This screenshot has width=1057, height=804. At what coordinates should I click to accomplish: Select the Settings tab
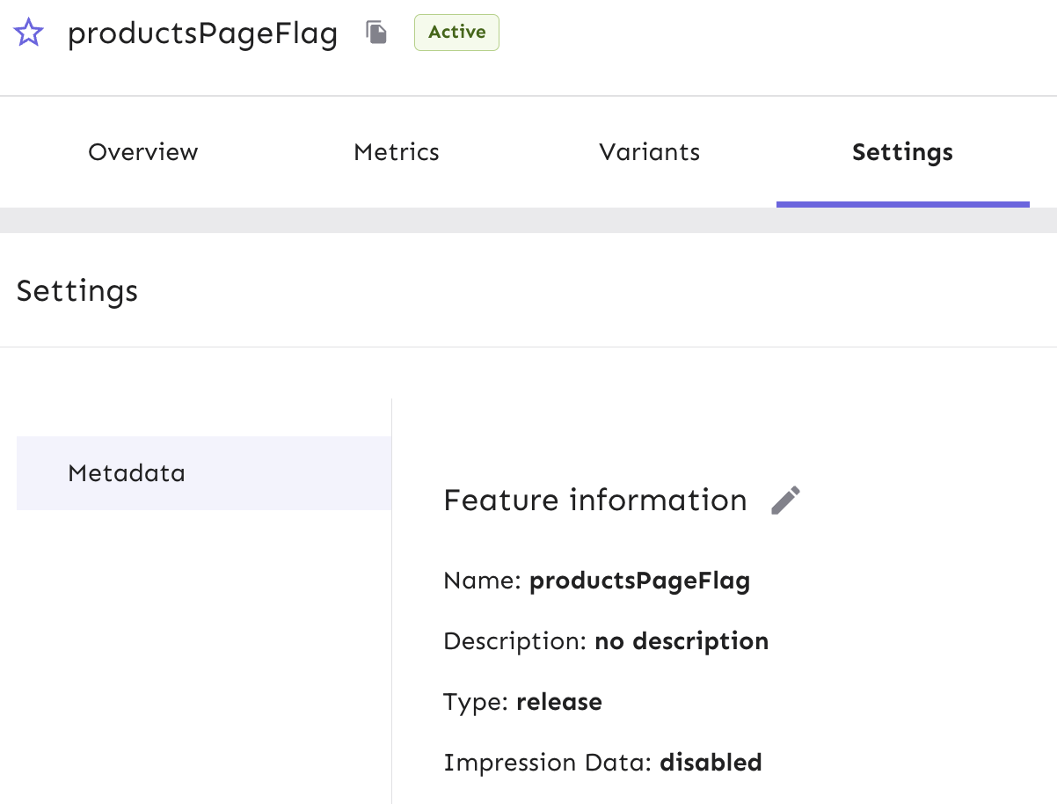pos(902,151)
